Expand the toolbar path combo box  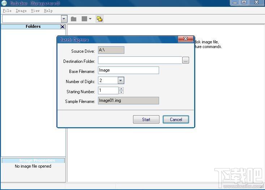tap(64, 19)
